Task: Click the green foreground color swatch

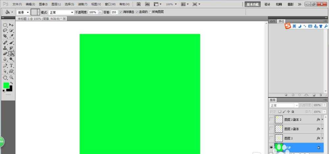Action: 6,86
